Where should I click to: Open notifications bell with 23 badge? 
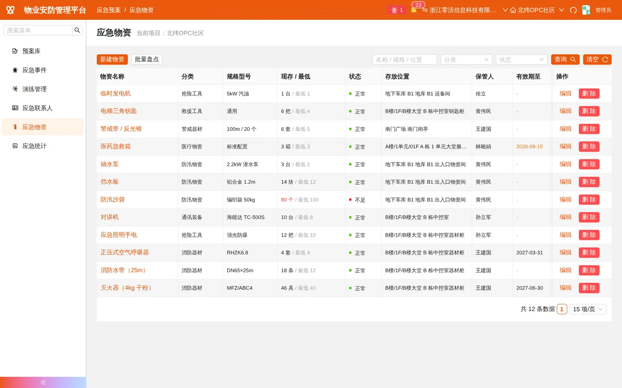click(x=414, y=10)
